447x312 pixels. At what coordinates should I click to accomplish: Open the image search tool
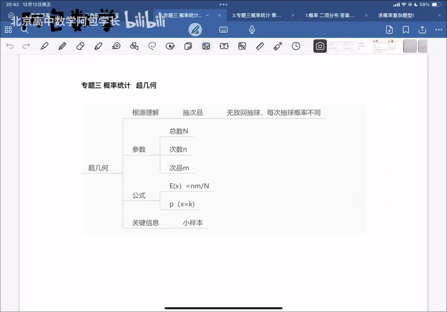[x=242, y=46]
